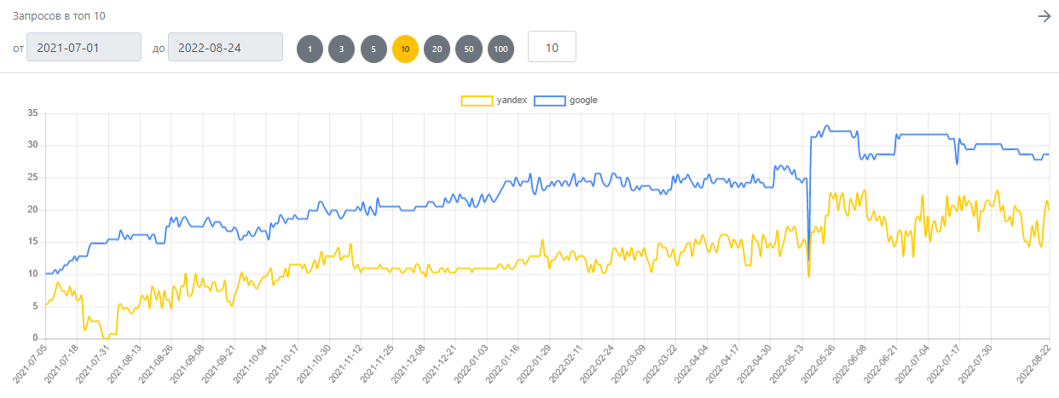Select the top 100 circle filter
Image resolution: width=1059 pixels, height=398 pixels.
pyautogui.click(x=501, y=49)
